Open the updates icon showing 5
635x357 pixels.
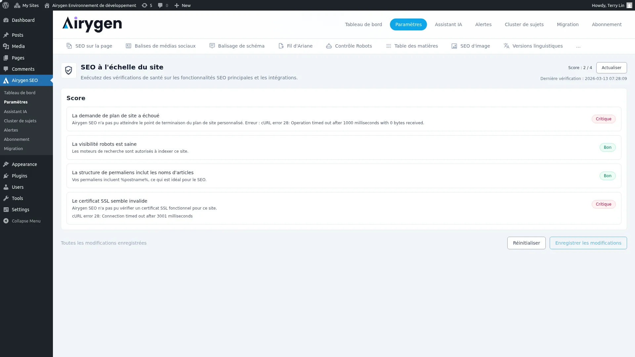[145, 5]
